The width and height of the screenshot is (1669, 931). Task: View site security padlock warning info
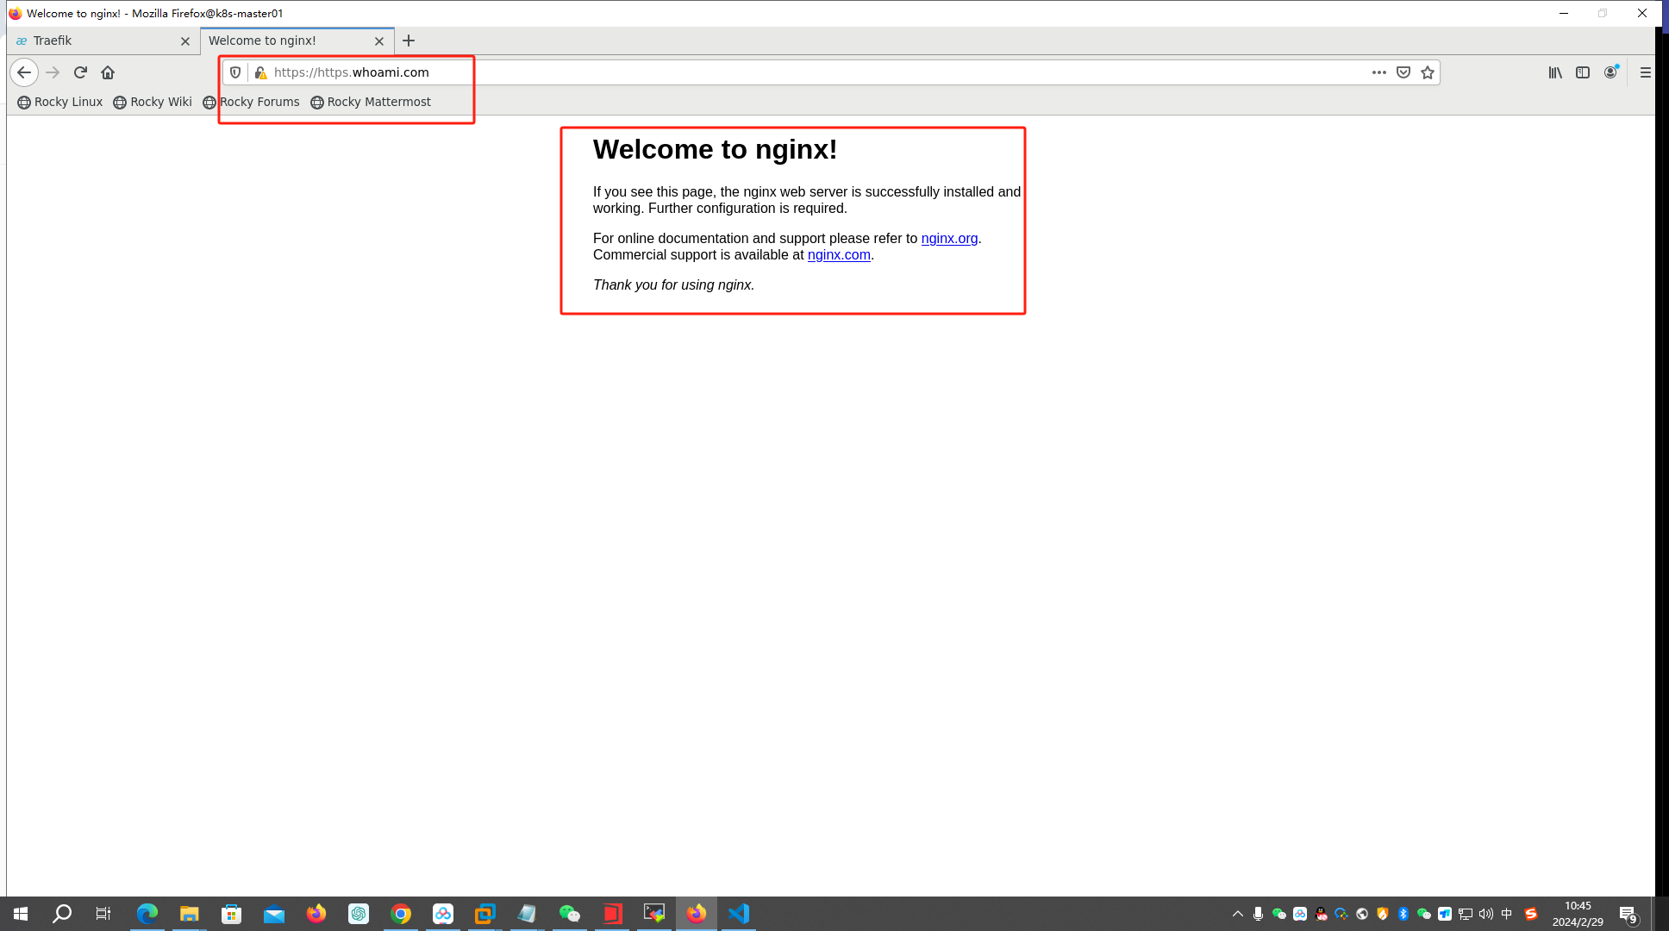coord(260,72)
